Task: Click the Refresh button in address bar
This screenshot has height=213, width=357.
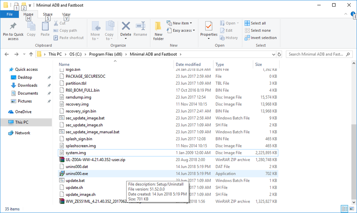Action: (x=279, y=54)
